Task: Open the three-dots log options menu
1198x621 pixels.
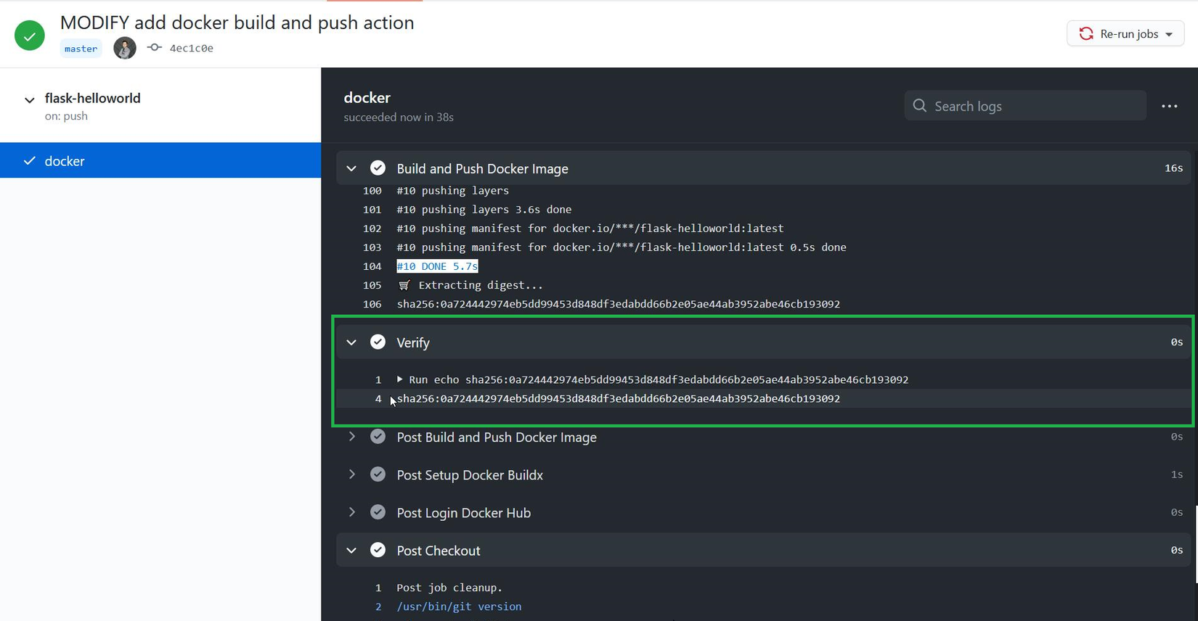Action: tap(1169, 106)
